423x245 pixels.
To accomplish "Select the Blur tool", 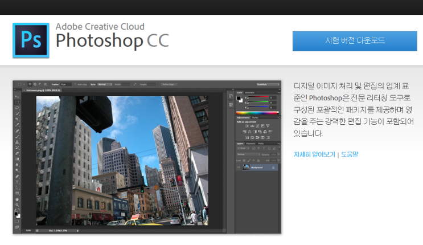I will [x=17, y=165].
